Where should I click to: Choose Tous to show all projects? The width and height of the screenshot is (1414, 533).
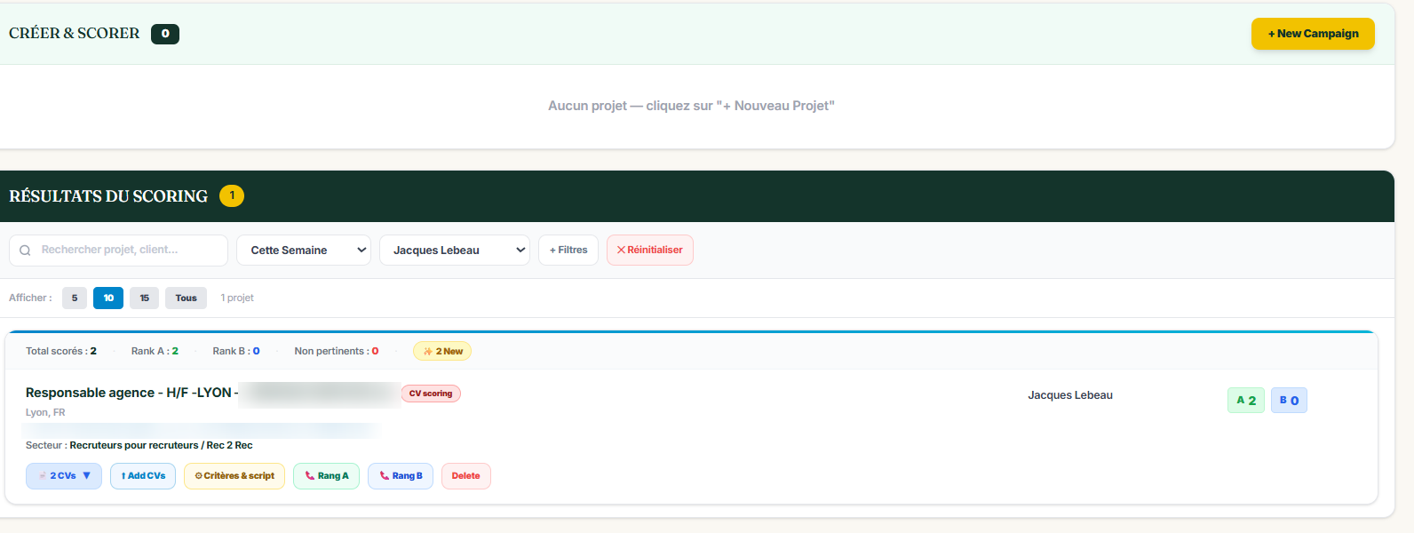(x=186, y=298)
